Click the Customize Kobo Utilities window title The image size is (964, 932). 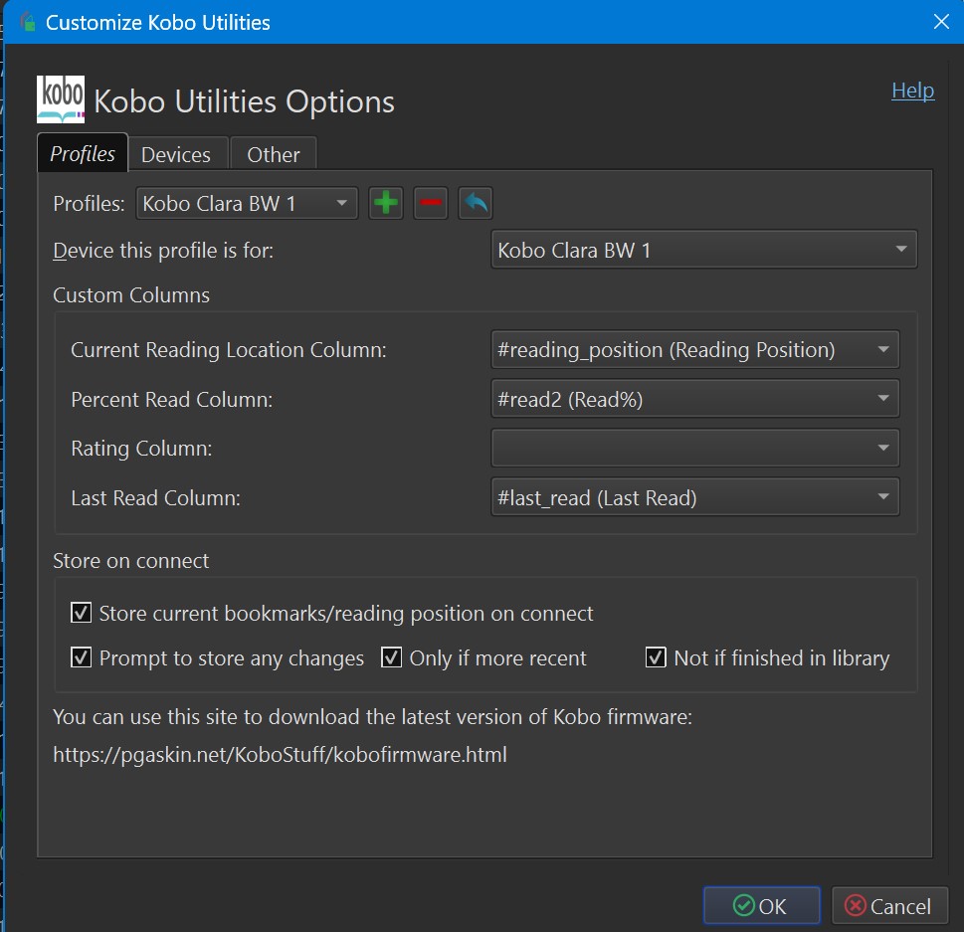tap(158, 23)
